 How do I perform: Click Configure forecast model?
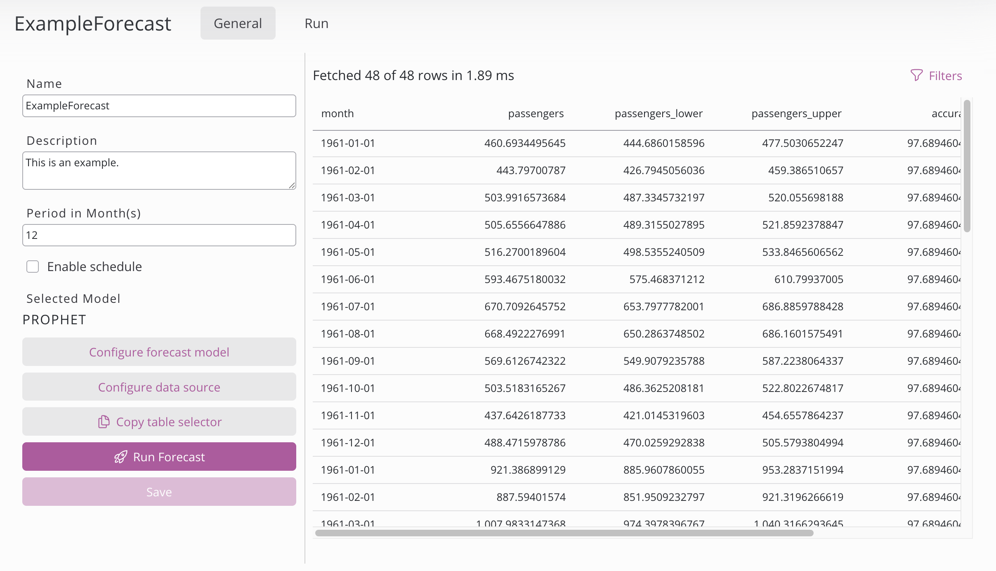tap(159, 352)
